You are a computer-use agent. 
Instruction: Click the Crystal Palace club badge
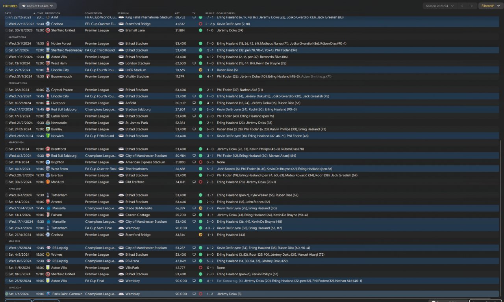48,90
